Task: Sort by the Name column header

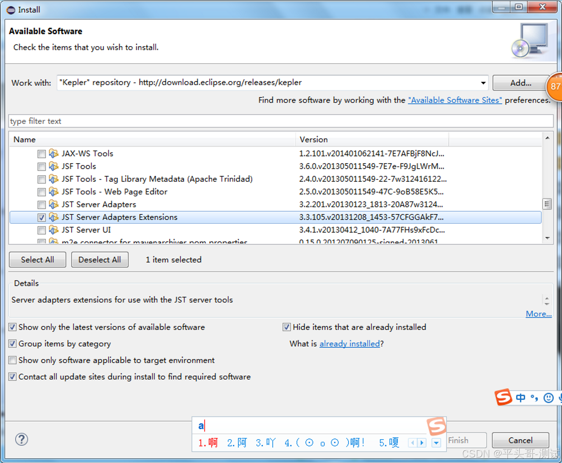Action: (x=152, y=139)
